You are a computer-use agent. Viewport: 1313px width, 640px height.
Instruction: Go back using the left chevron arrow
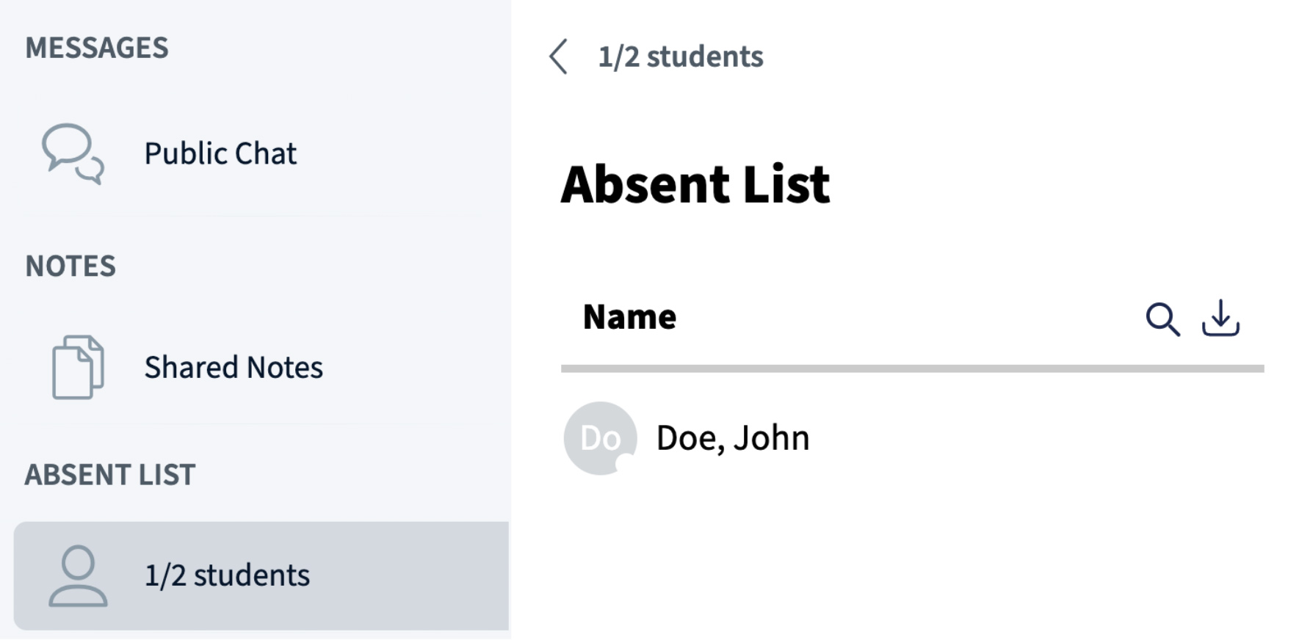[x=559, y=57]
